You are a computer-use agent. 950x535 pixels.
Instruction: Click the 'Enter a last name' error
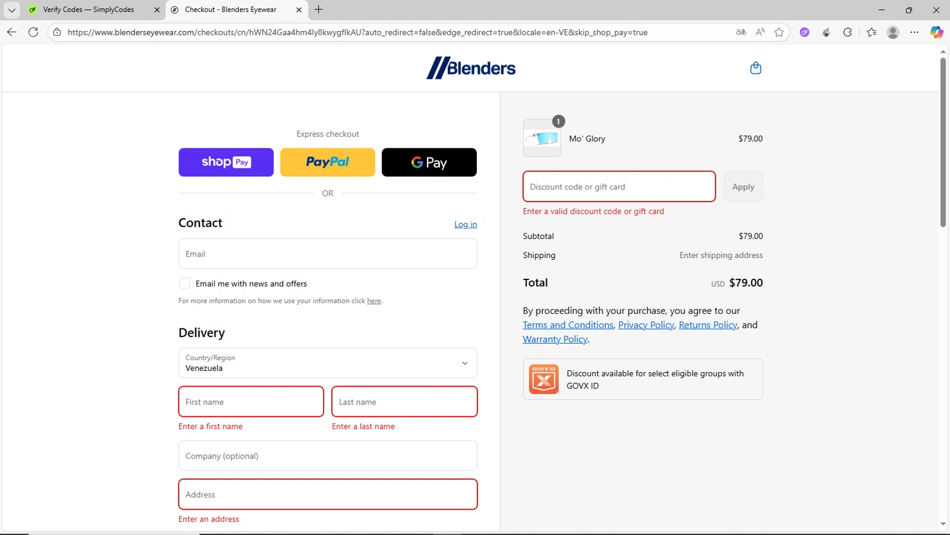click(363, 426)
